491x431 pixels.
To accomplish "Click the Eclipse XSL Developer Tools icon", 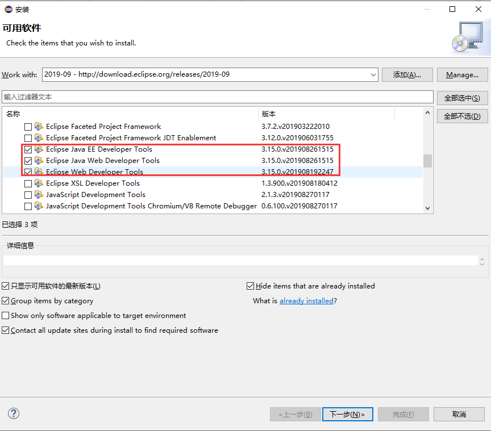I will point(39,183).
